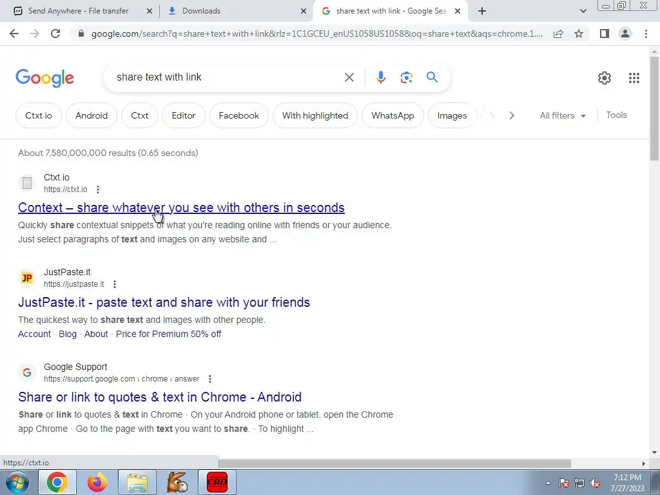Open the Google apps grid
This screenshot has width=660, height=495.
(x=634, y=78)
